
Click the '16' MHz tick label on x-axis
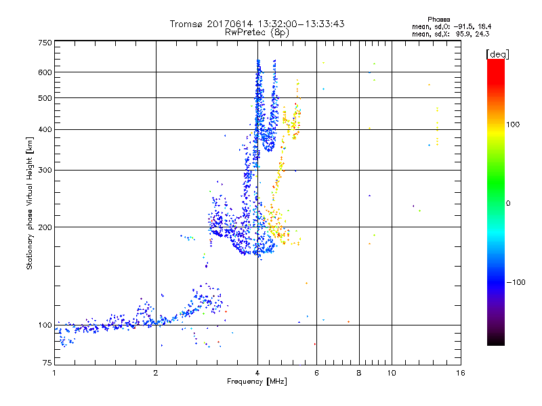click(x=461, y=373)
